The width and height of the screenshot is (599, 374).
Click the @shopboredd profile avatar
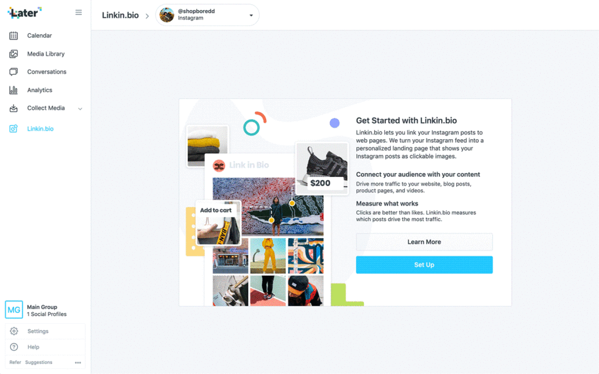pos(167,15)
